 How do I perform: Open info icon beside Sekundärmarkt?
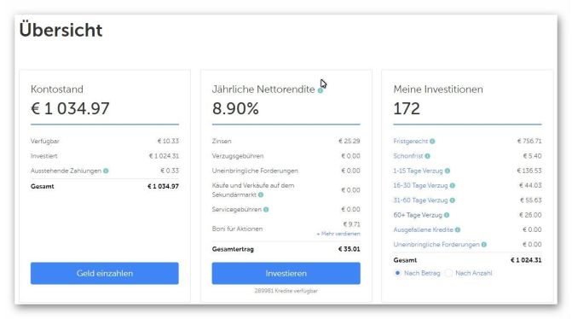(261, 194)
